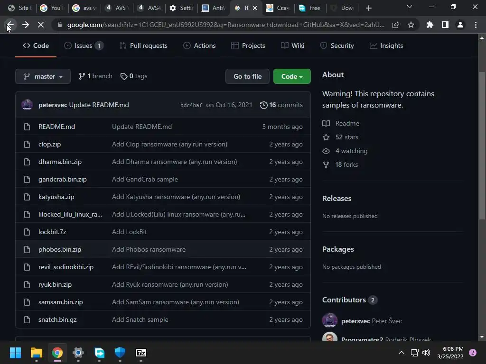Viewport: 486px width, 364px height.
Task: View the 0 tags link
Action: [134, 76]
